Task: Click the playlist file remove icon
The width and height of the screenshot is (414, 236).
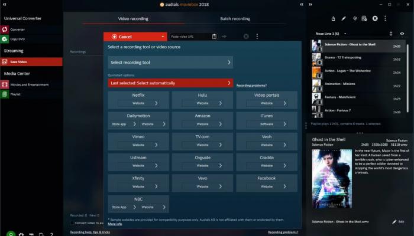Action: tap(364, 18)
